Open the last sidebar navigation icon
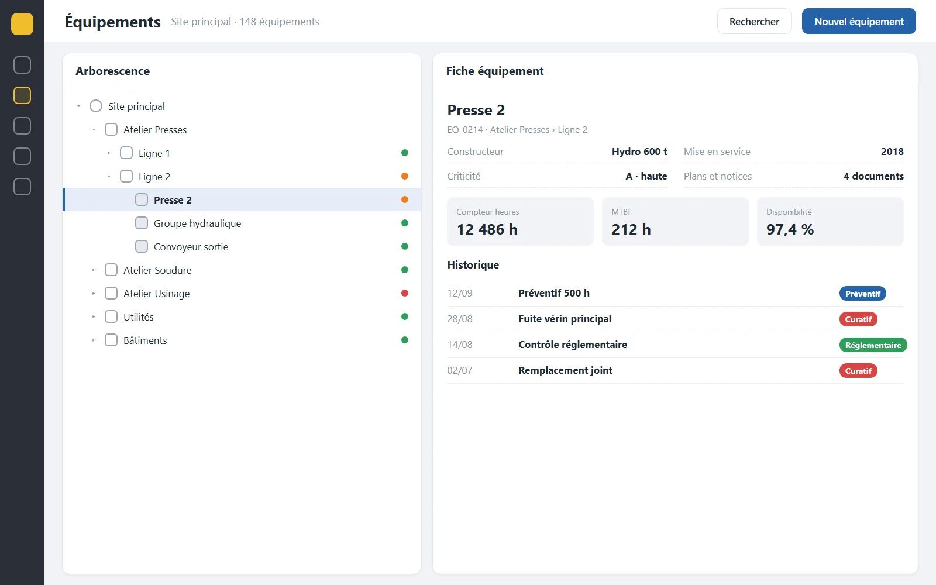Viewport: 936px width, 585px height. coord(22,187)
